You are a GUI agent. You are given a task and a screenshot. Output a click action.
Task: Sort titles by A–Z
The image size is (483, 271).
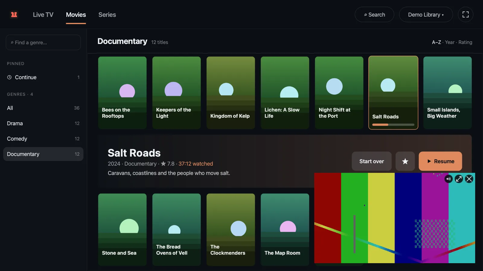tap(436, 42)
